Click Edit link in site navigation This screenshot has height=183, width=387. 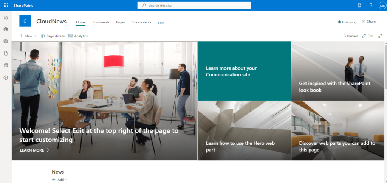(x=161, y=23)
